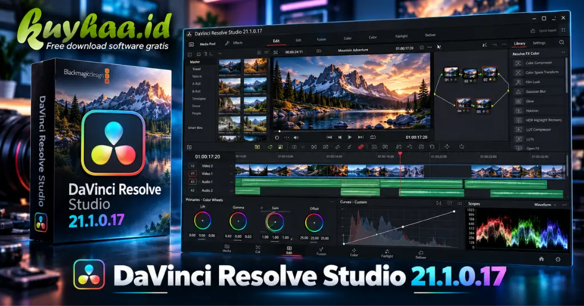Screen dimensions: 584x306
Task: Select the Halation effect
Action: [x=539, y=111]
